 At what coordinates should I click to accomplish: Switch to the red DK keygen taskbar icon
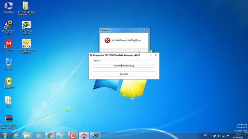(x=84, y=136)
